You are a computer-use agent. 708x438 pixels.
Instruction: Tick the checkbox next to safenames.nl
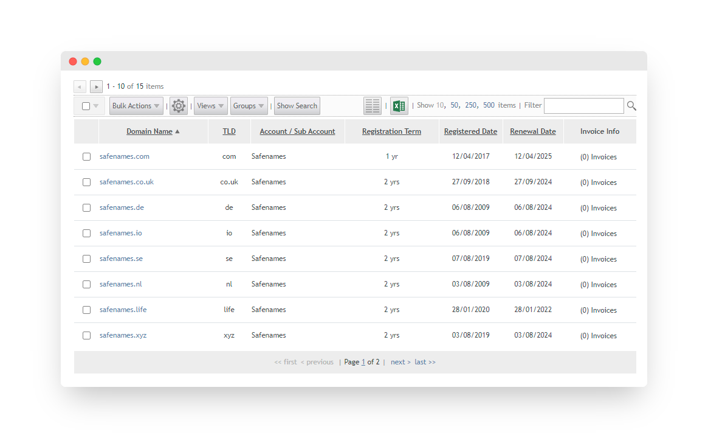coord(87,284)
